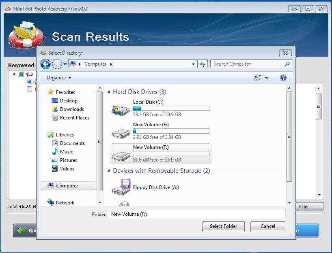Open the recent pages dropdown arrow
The height and width of the screenshot is (253, 332).
[65, 64]
